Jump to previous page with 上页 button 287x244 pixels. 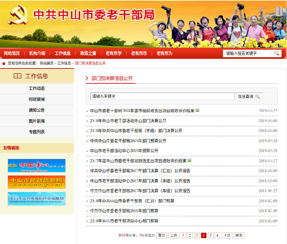[x=174, y=235]
